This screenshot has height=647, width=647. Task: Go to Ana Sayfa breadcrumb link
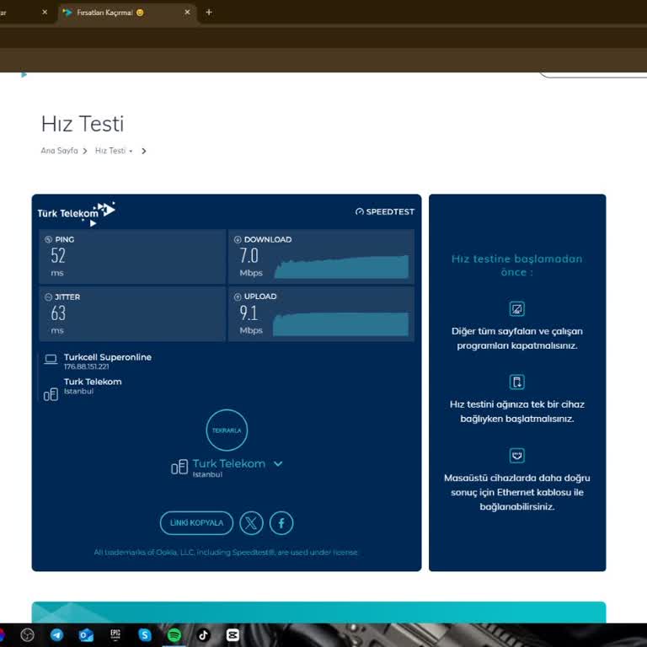(59, 151)
